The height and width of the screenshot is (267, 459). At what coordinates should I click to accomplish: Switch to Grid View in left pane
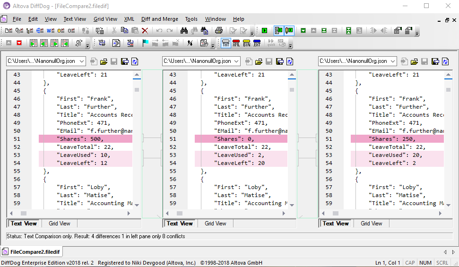coord(60,224)
